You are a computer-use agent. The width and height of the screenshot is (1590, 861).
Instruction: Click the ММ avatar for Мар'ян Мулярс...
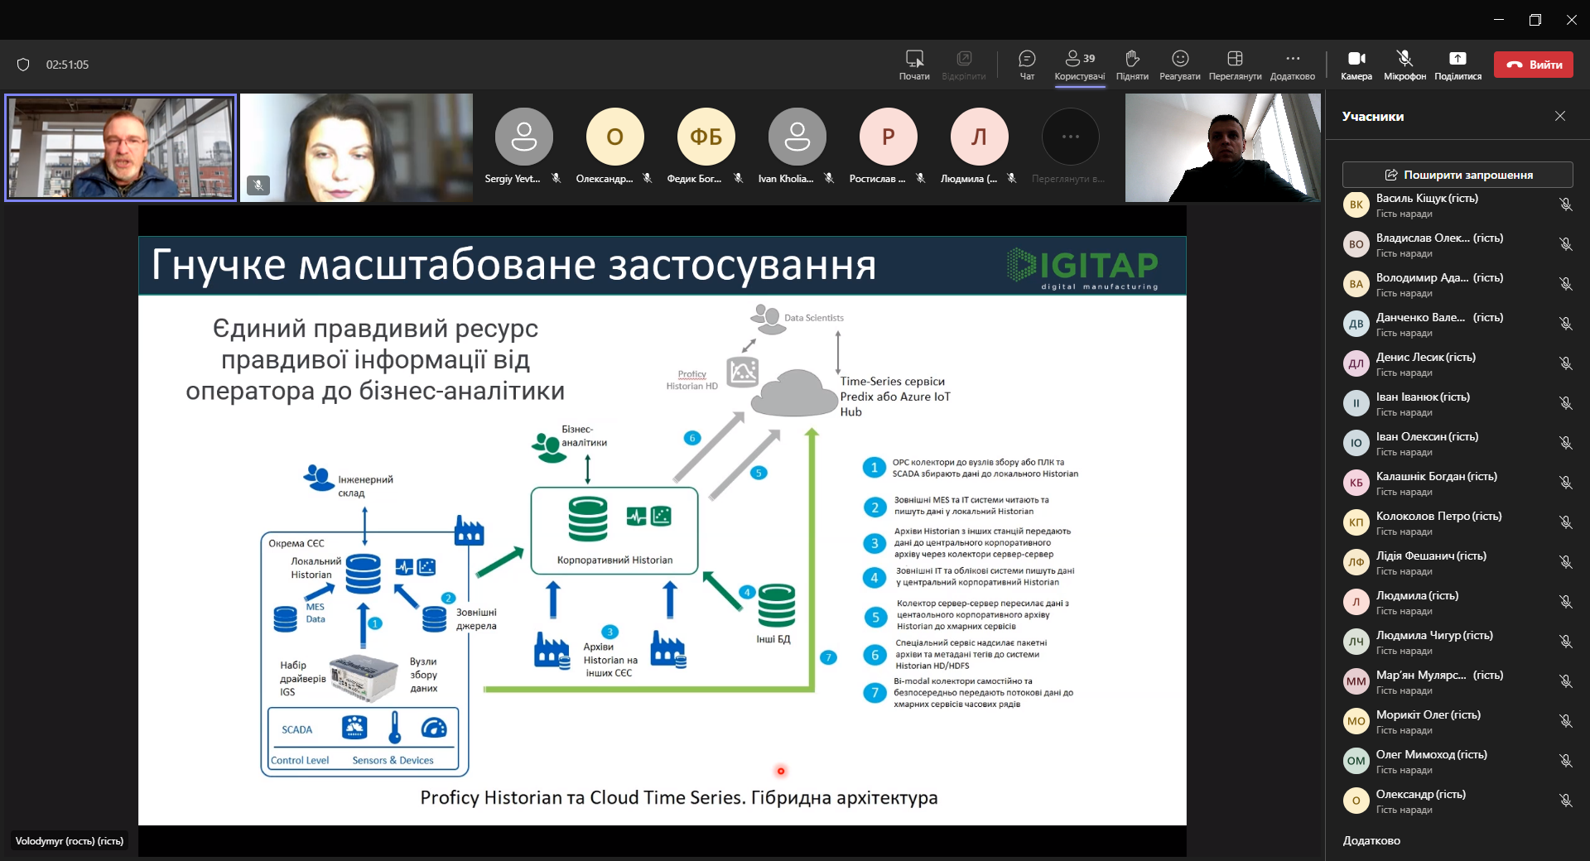pyautogui.click(x=1356, y=681)
